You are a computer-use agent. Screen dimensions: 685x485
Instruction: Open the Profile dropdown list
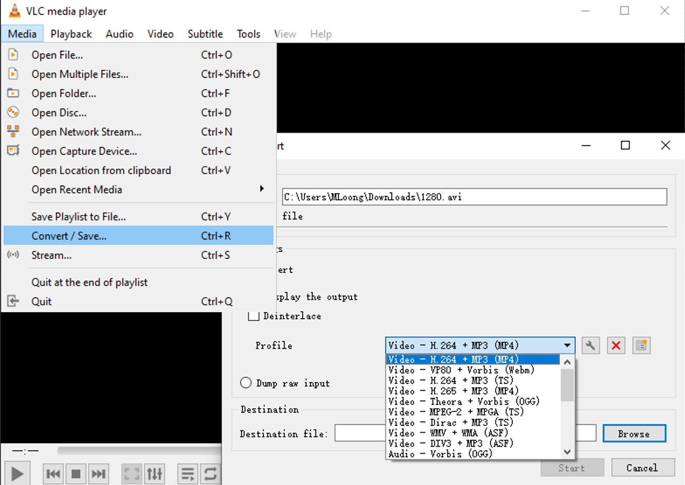(567, 345)
